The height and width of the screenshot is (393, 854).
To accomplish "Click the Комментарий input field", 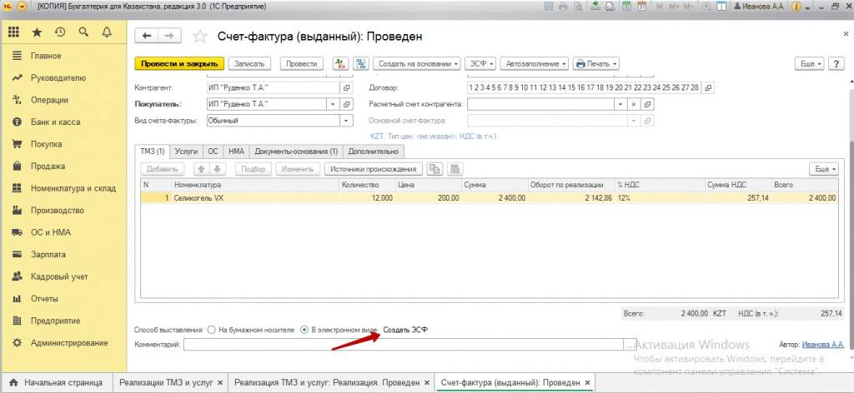I will (403, 344).
